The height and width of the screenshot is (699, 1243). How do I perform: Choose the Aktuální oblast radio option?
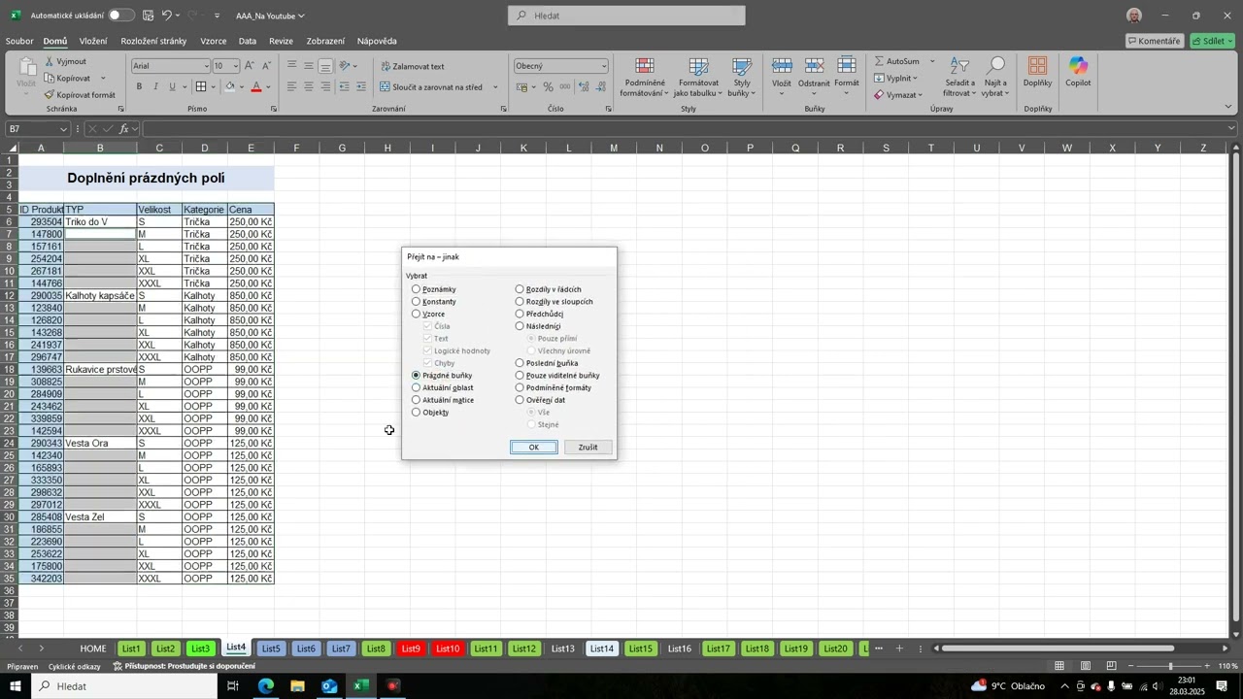tap(417, 387)
